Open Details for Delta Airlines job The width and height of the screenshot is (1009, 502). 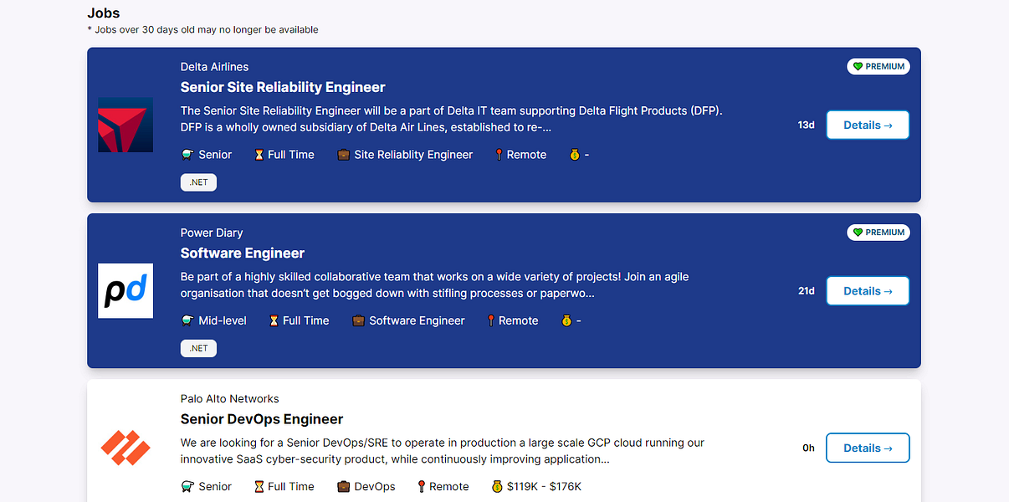pyautogui.click(x=868, y=125)
